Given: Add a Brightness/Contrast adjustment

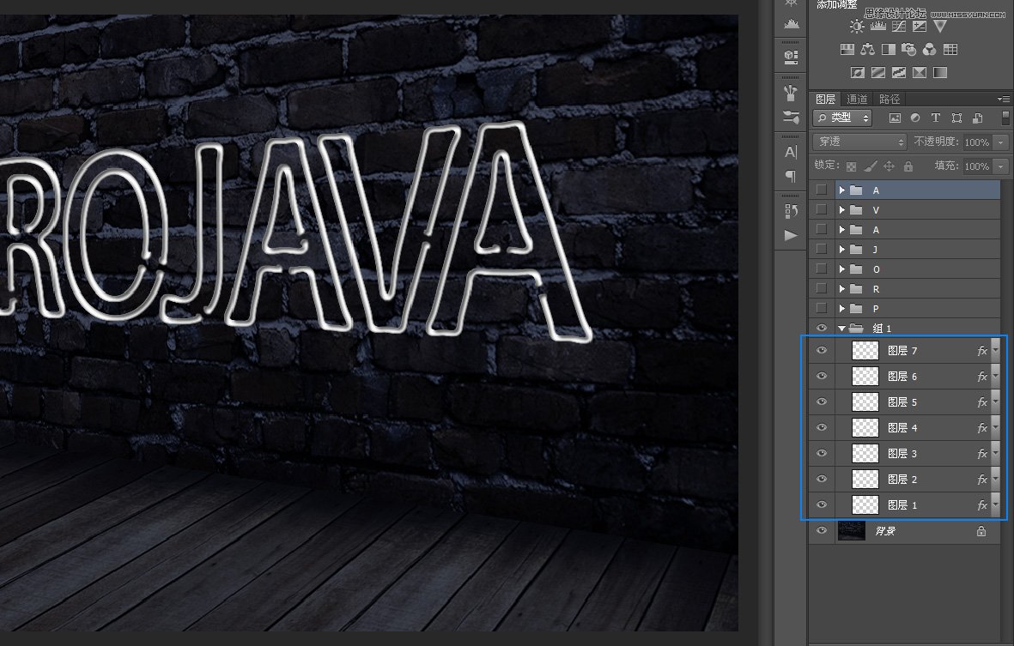Looking at the screenshot, I should [857, 27].
